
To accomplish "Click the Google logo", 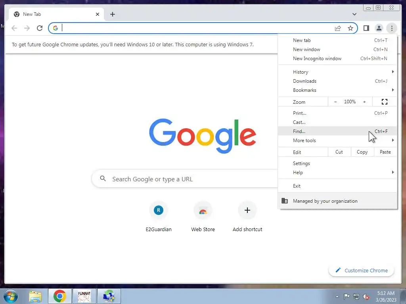I will (x=203, y=136).
